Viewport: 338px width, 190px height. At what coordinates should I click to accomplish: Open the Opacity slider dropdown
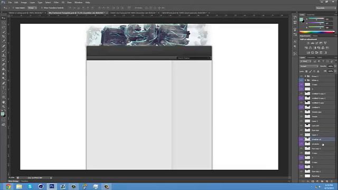click(x=335, y=66)
